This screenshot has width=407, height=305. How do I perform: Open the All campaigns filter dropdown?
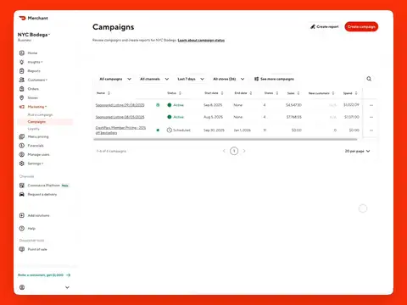point(115,79)
